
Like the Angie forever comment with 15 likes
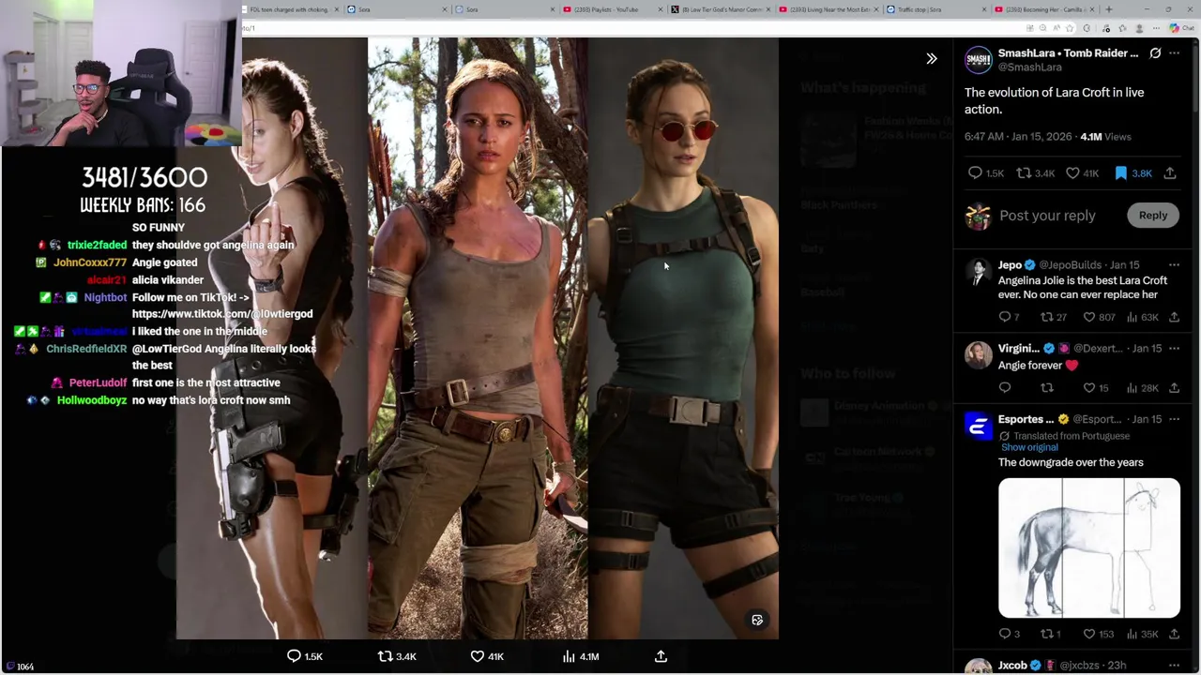point(1096,388)
